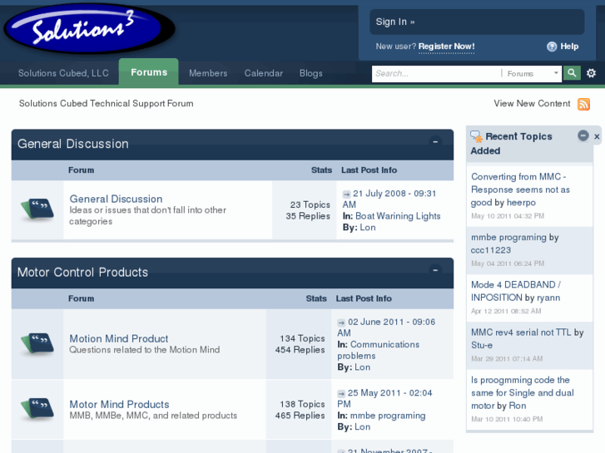This screenshot has width=605, height=453.
Task: Click the orange RSS feed icon
Action: click(583, 104)
